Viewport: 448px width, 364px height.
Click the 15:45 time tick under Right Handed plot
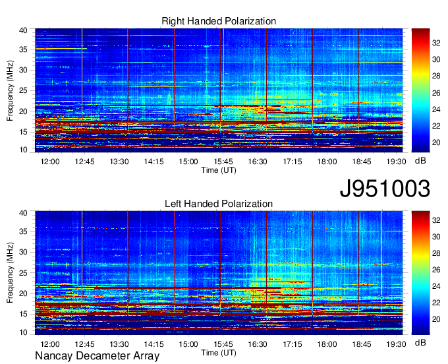click(x=223, y=162)
